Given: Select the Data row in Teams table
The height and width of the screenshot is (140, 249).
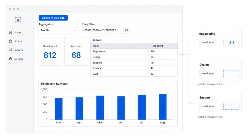Looking at the screenshot, I should tap(134, 74).
